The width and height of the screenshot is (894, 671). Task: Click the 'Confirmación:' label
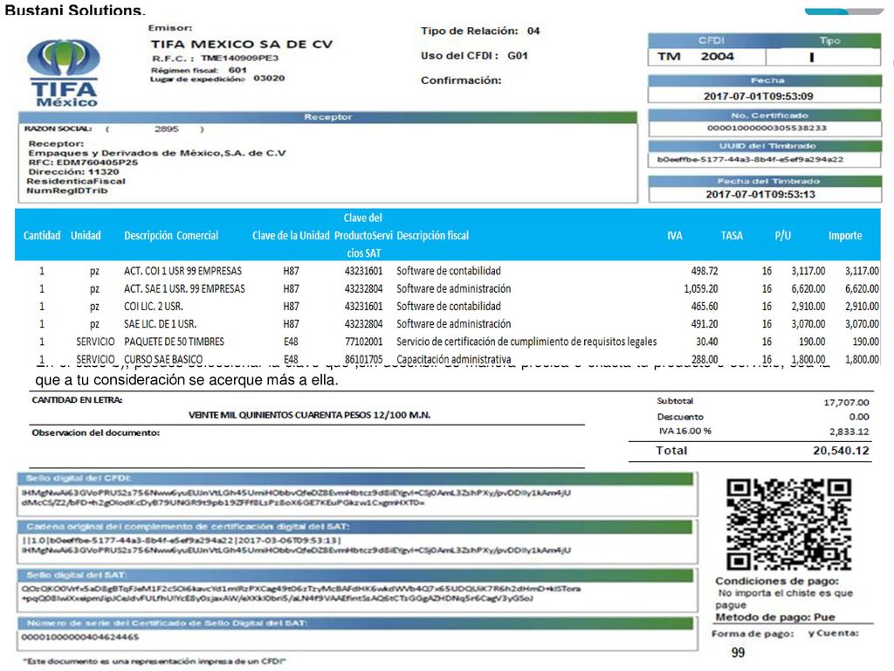461,80
